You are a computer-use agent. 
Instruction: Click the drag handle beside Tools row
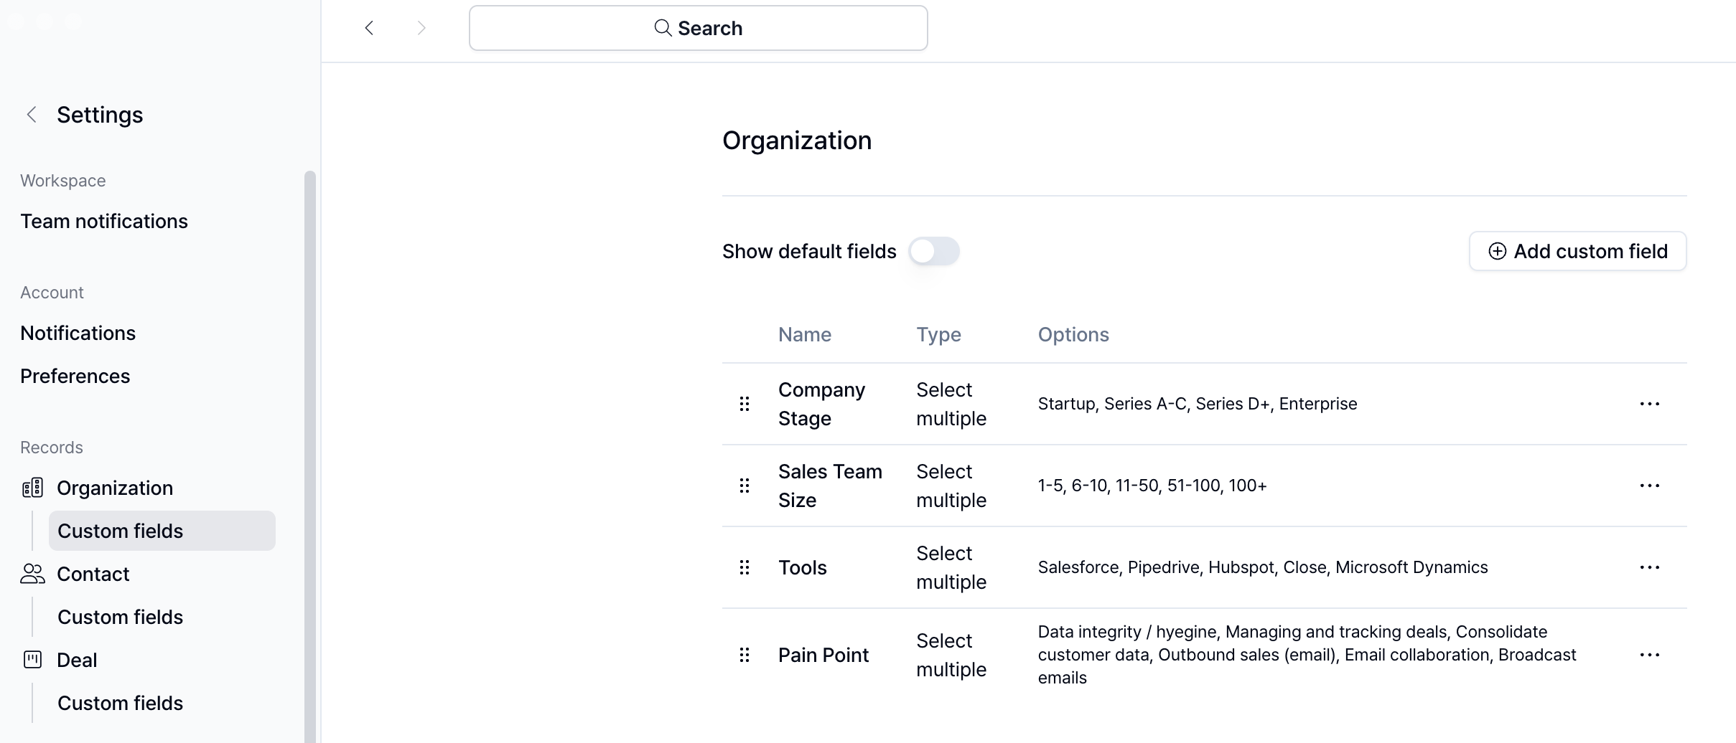point(745,567)
